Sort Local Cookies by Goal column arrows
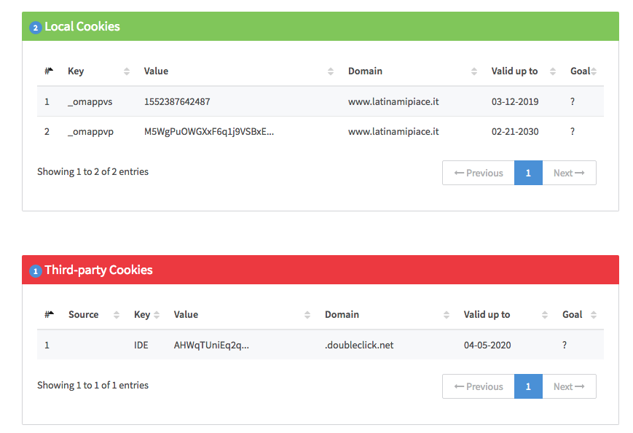633x433 pixels. click(x=594, y=71)
